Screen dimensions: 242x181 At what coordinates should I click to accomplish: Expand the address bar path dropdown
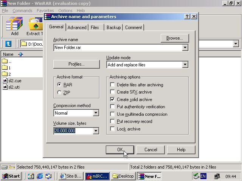point(236,44)
